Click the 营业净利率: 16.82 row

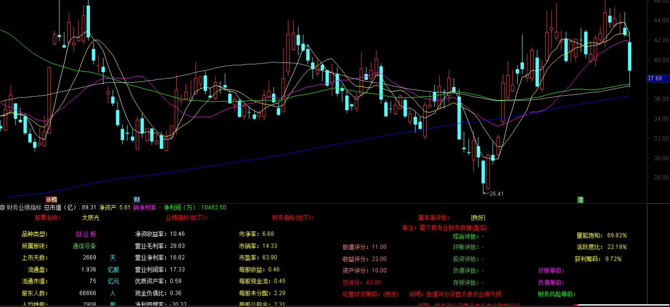coord(160,258)
